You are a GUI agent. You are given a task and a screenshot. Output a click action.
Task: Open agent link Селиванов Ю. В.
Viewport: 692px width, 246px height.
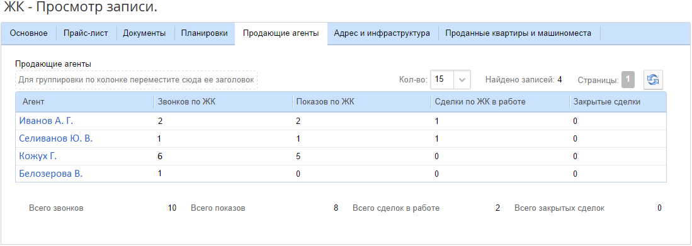tap(56, 138)
